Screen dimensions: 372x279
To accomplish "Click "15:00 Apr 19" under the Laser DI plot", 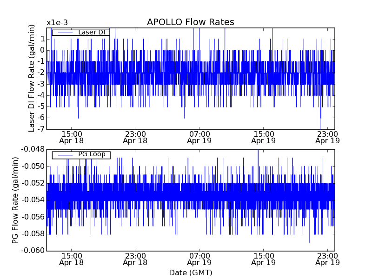I will [x=263, y=137].
